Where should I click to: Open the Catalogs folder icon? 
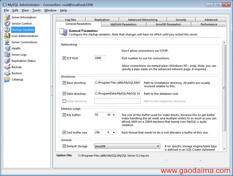pyautogui.click(x=7, y=79)
